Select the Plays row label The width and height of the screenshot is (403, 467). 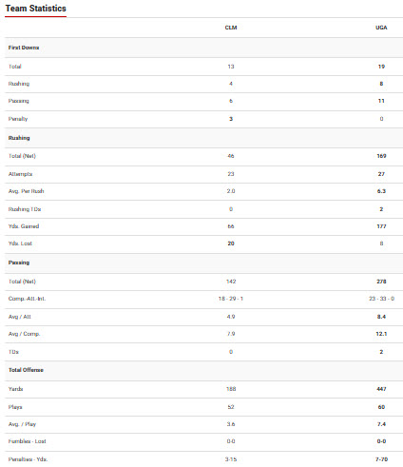(15, 407)
